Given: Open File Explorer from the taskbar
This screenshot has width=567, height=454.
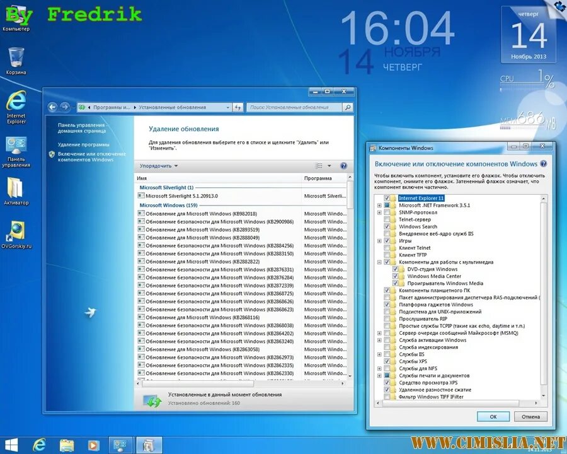Looking at the screenshot, I should coord(67,445).
